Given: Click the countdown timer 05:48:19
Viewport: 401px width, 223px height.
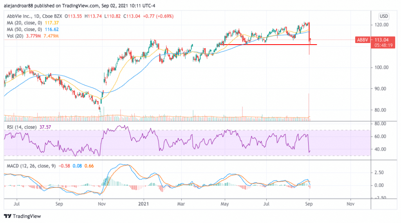Looking at the screenshot, I should [383, 45].
